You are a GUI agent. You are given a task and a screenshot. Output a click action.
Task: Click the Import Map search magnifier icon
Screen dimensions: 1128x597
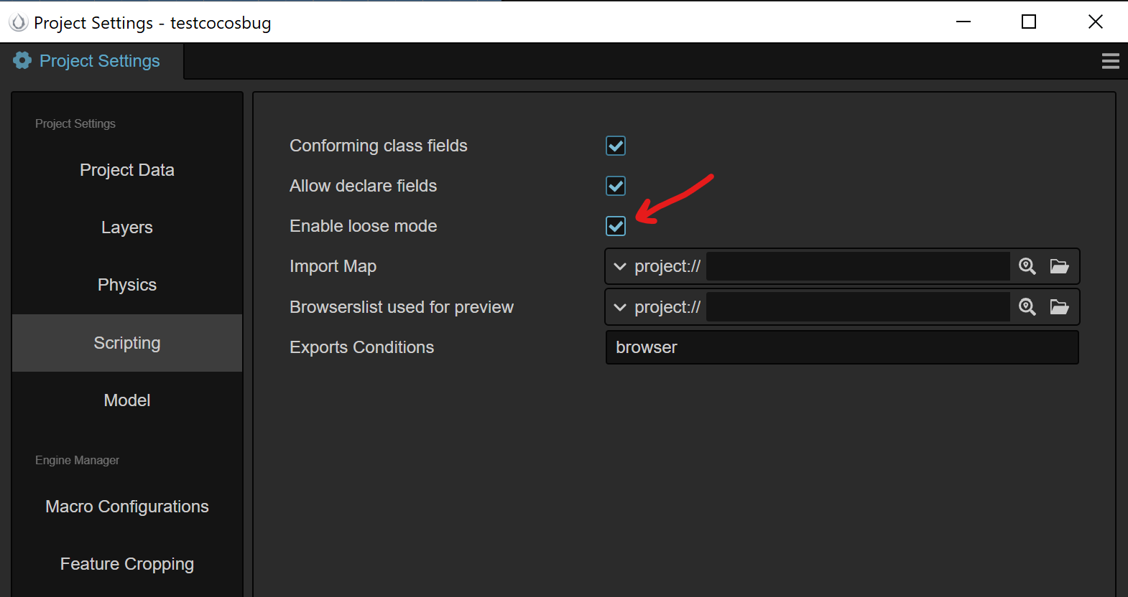[1027, 266]
